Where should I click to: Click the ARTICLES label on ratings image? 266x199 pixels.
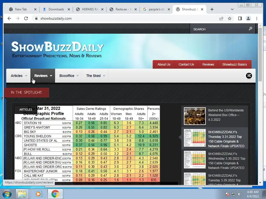tap(26, 110)
